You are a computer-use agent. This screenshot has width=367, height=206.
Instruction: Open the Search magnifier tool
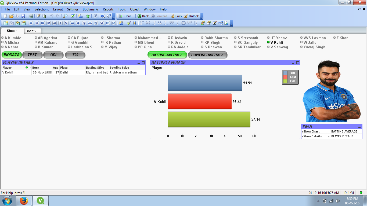tap(65, 16)
